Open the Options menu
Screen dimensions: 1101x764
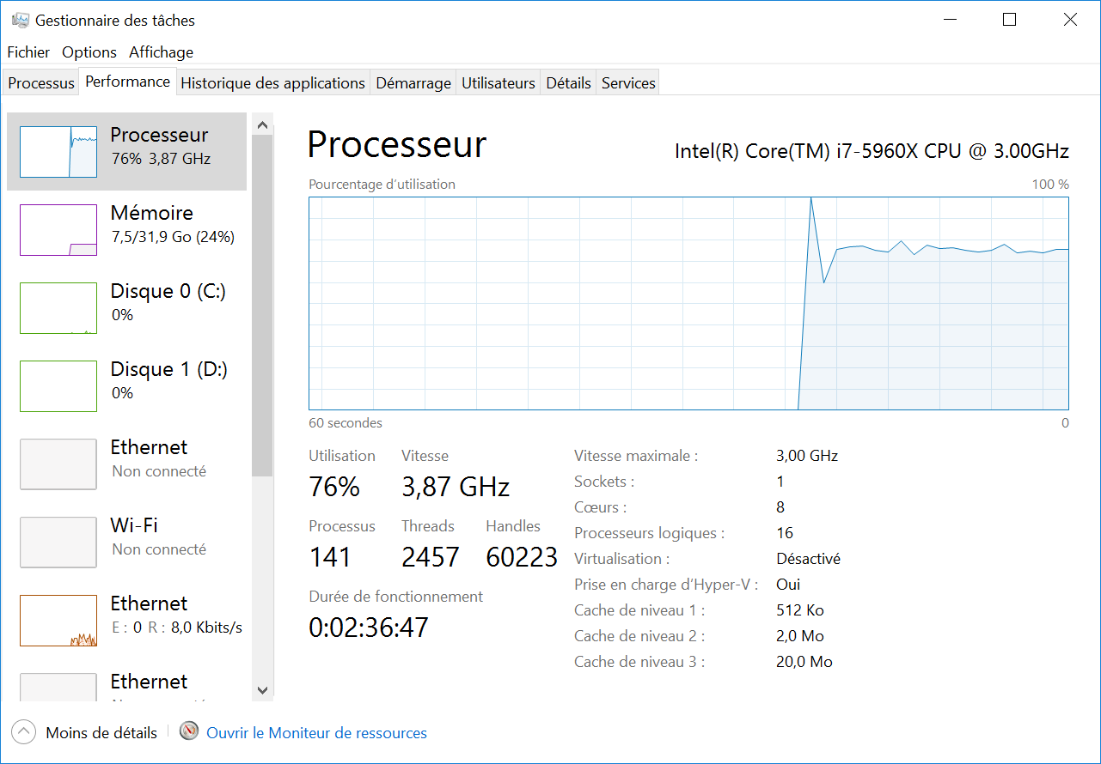coord(89,52)
